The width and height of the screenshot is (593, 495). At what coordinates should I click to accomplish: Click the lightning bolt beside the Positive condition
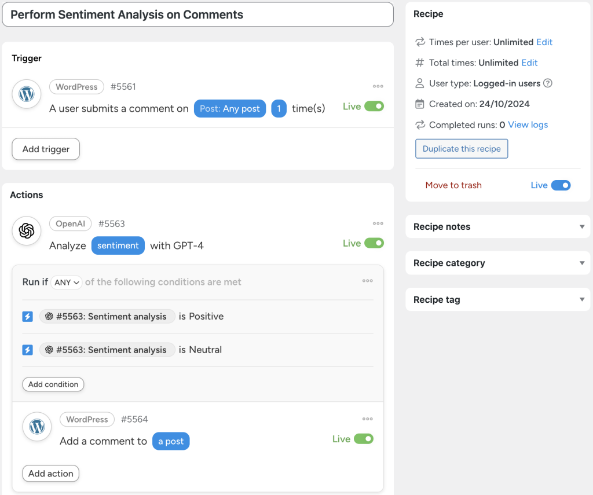tap(27, 316)
